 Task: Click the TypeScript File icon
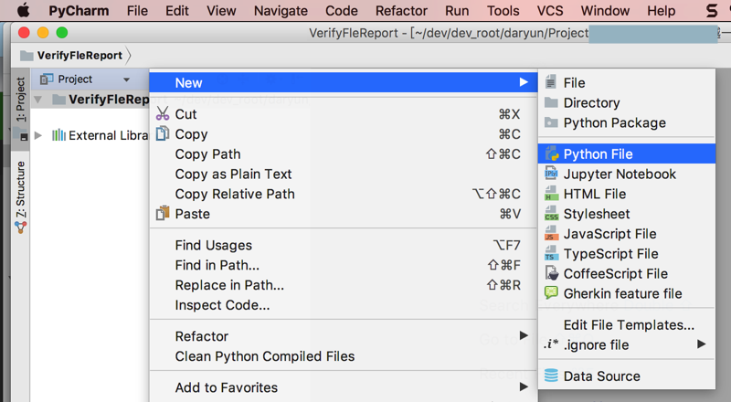pyautogui.click(x=551, y=254)
